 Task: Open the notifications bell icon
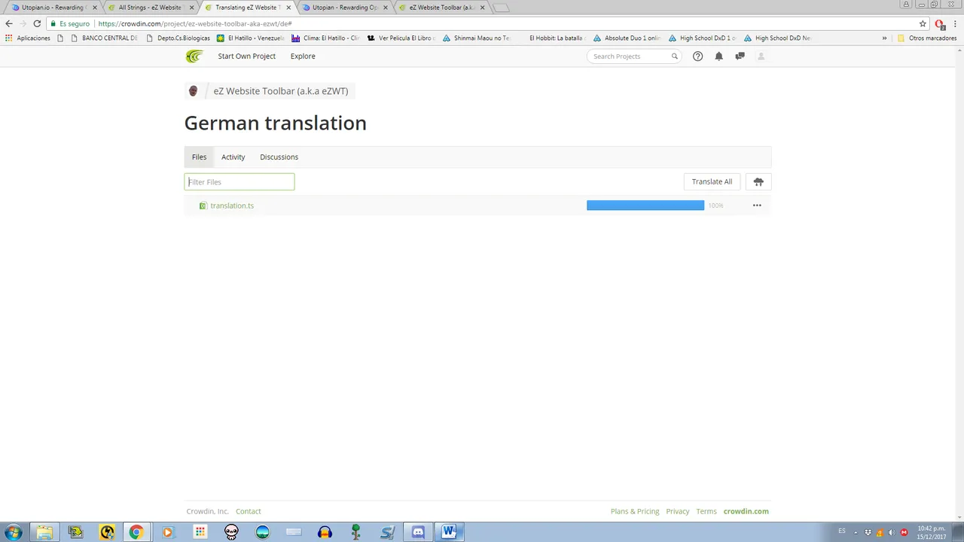(x=718, y=56)
